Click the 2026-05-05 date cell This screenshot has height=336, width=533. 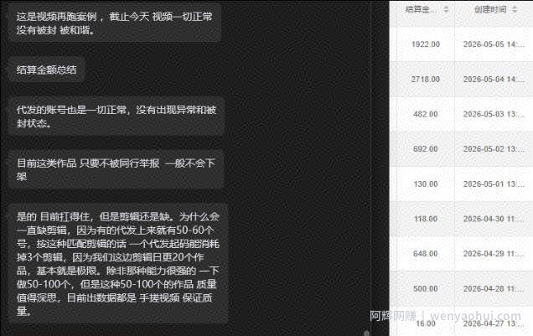point(494,44)
